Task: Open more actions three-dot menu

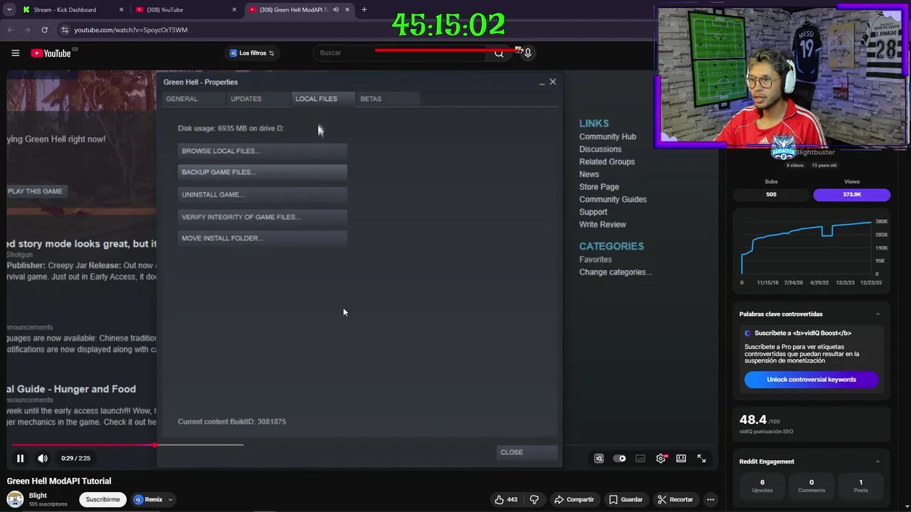Action: pyautogui.click(x=710, y=499)
